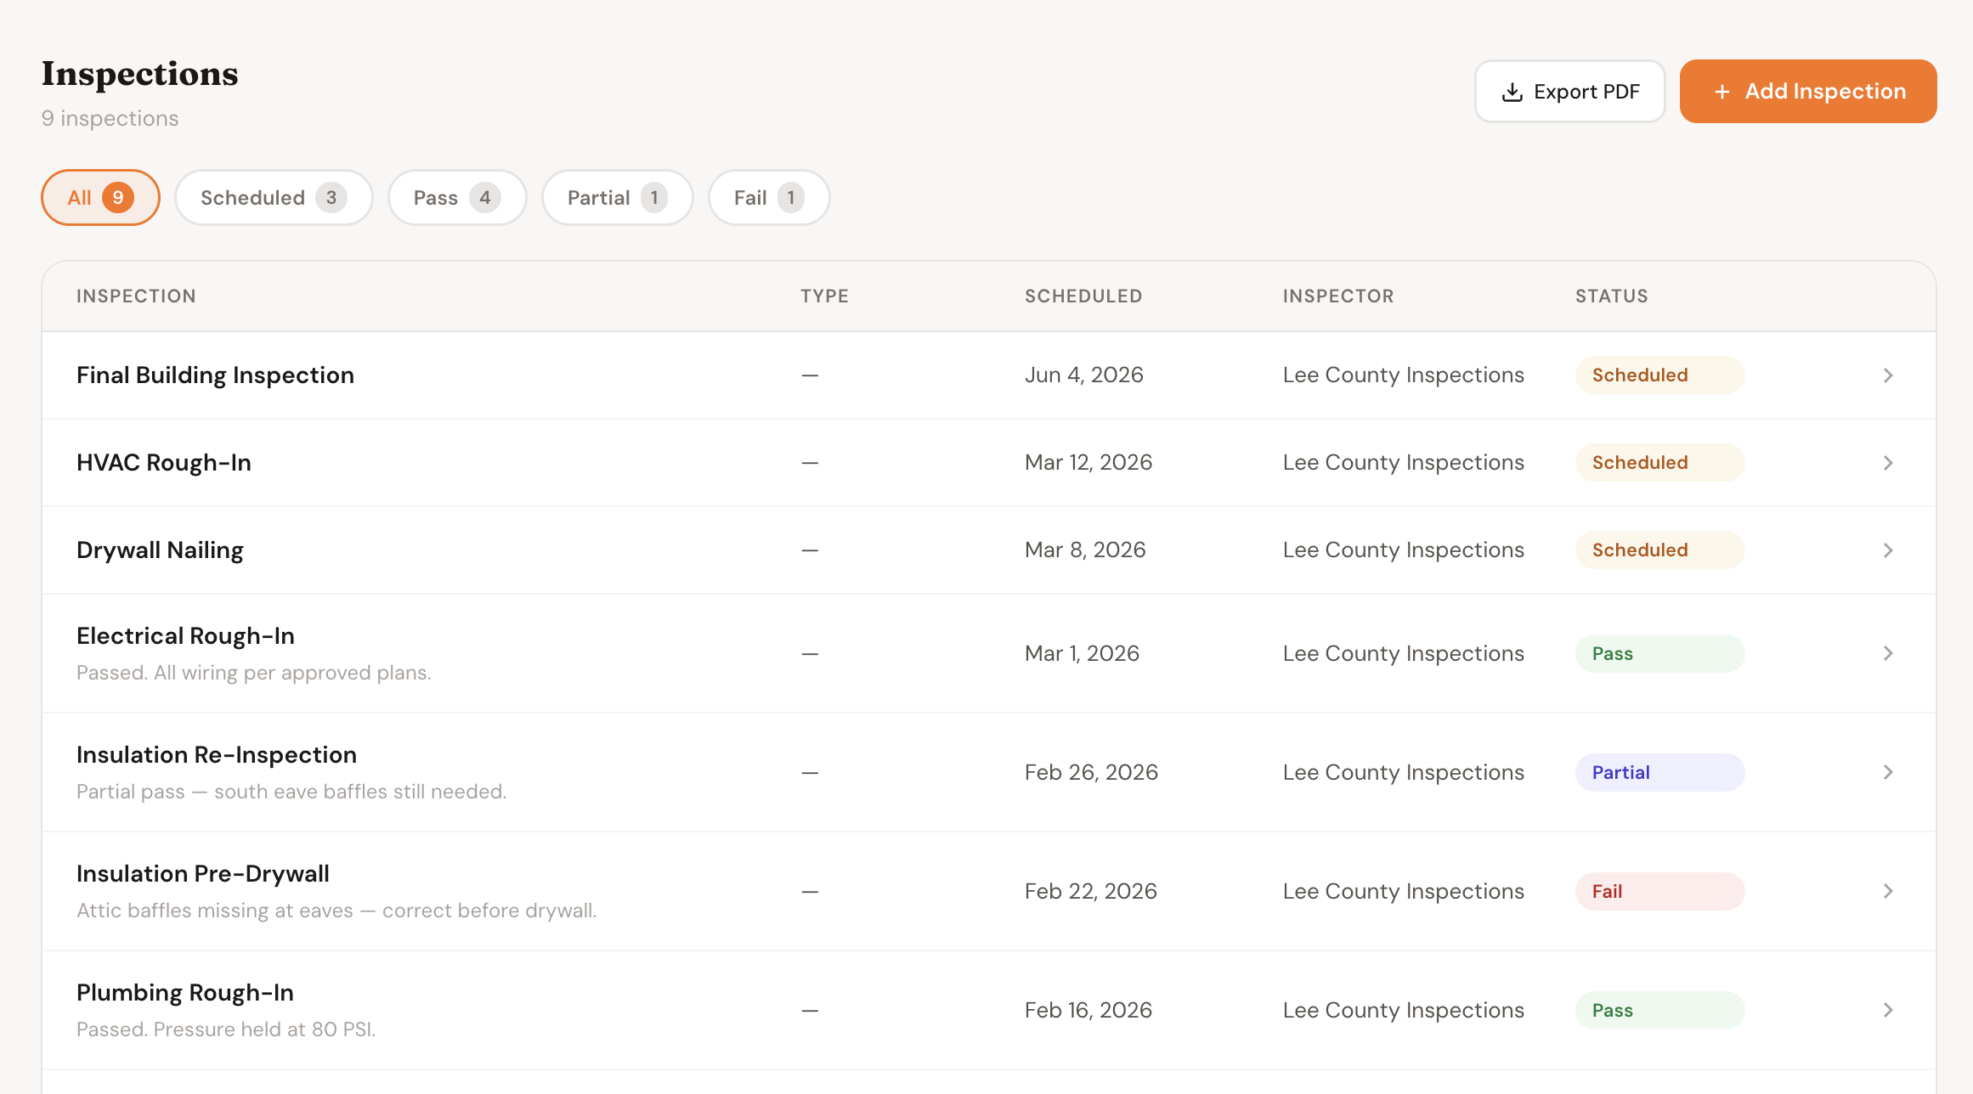Screen dimensions: 1973x1094
Task: Click the Mar 12, 2026 date
Action: coord(1088,463)
